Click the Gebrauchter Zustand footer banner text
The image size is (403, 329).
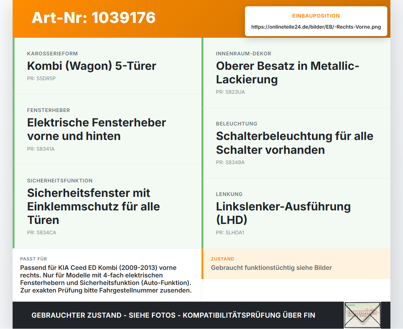click(173, 315)
